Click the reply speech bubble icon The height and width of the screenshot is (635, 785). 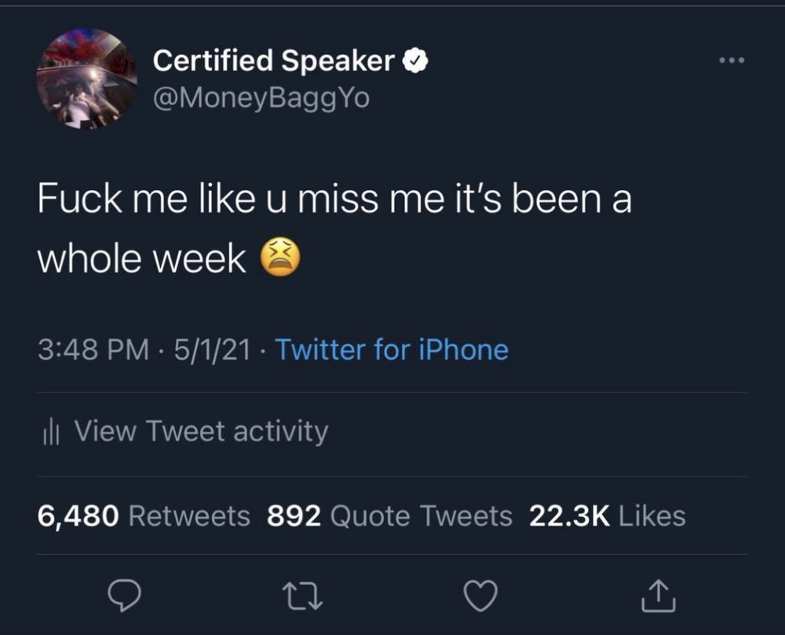pyautogui.click(x=124, y=595)
